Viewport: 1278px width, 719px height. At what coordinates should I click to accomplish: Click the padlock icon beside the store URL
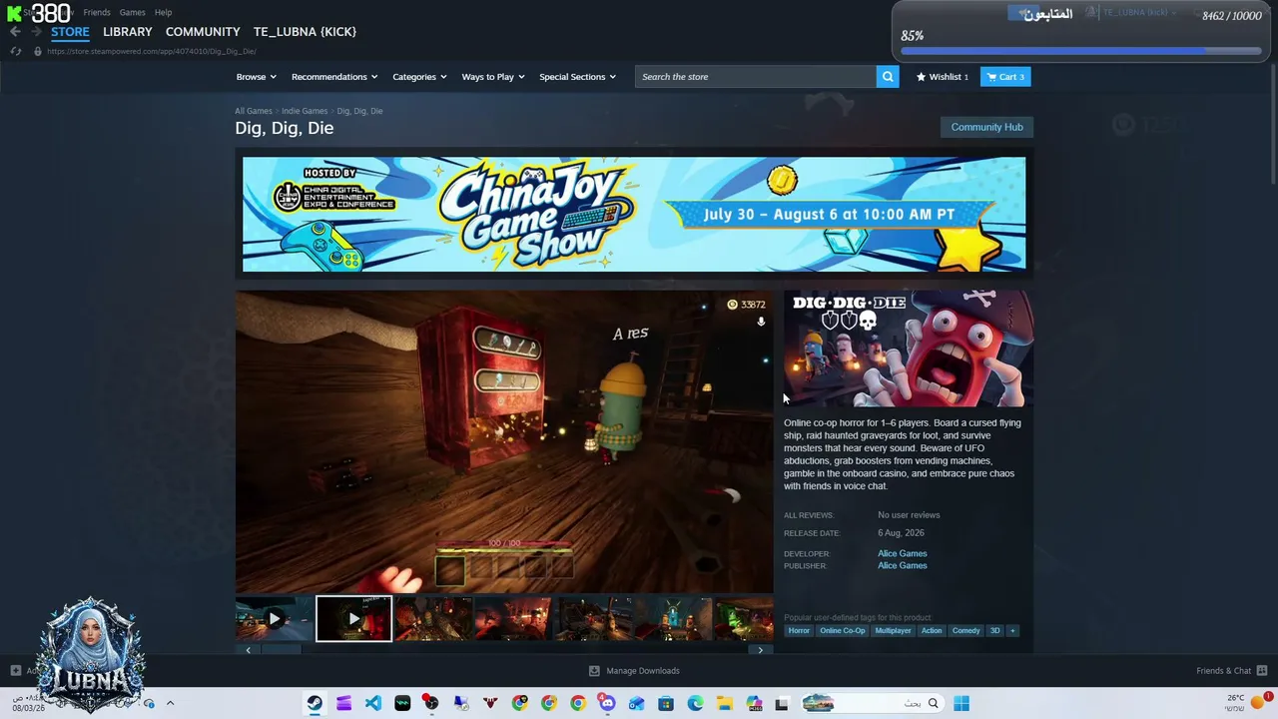click(38, 51)
